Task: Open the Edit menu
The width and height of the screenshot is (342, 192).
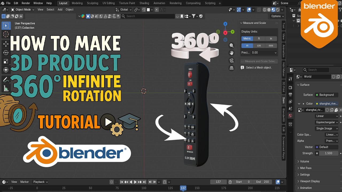Action: [16, 3]
